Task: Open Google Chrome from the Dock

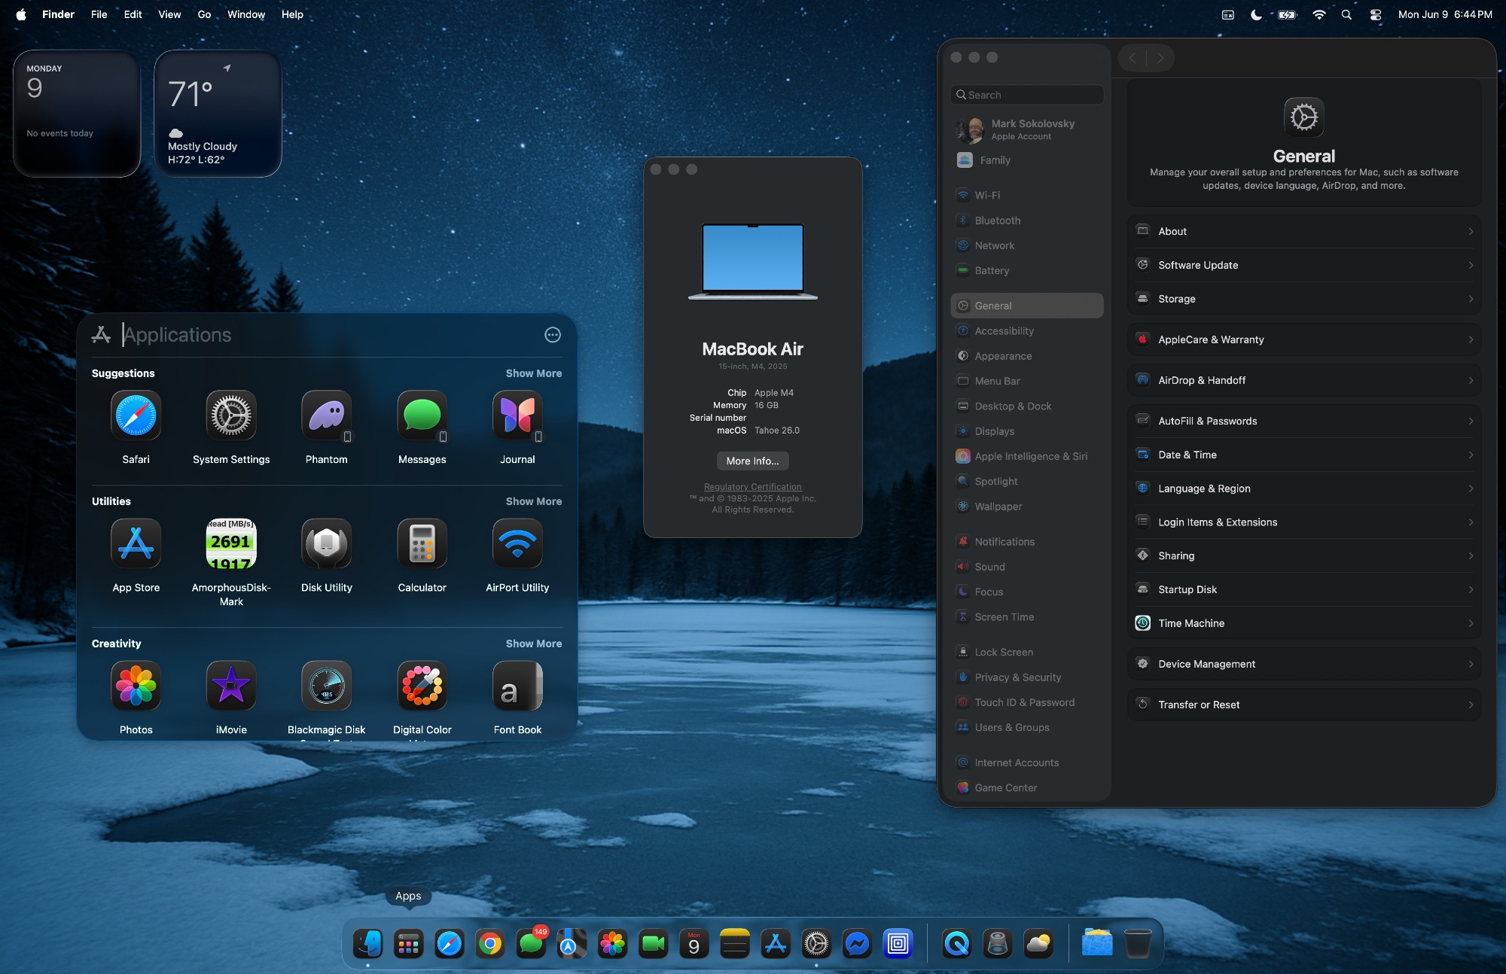Action: coord(490,943)
